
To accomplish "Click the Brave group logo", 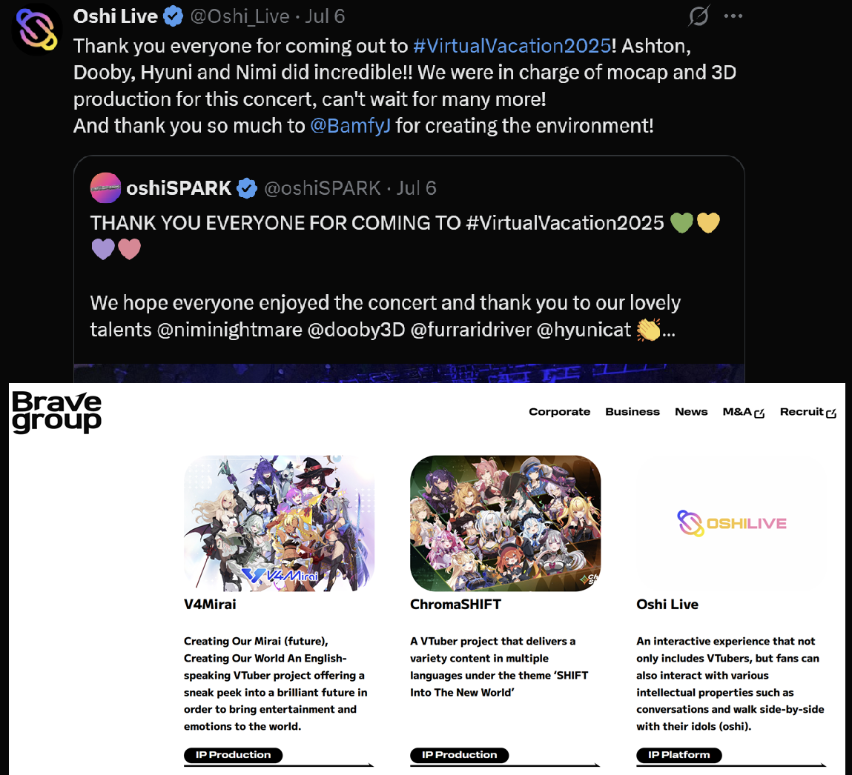I will tap(56, 412).
